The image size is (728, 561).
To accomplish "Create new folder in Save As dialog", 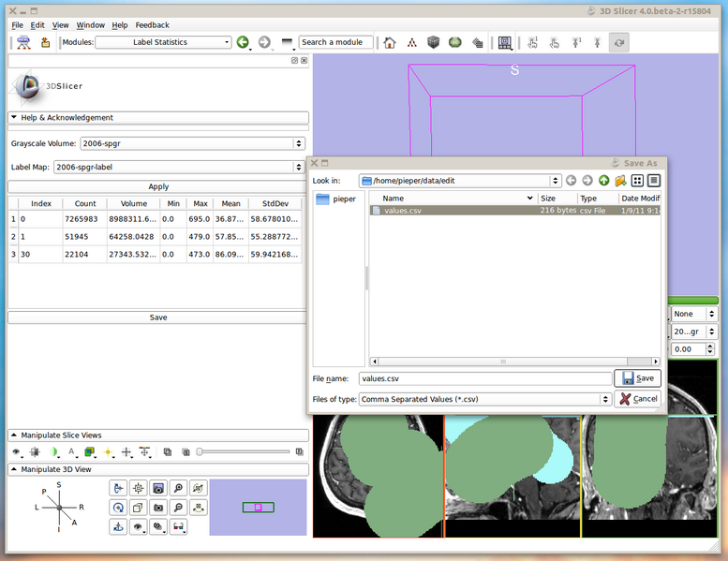I will click(x=620, y=181).
